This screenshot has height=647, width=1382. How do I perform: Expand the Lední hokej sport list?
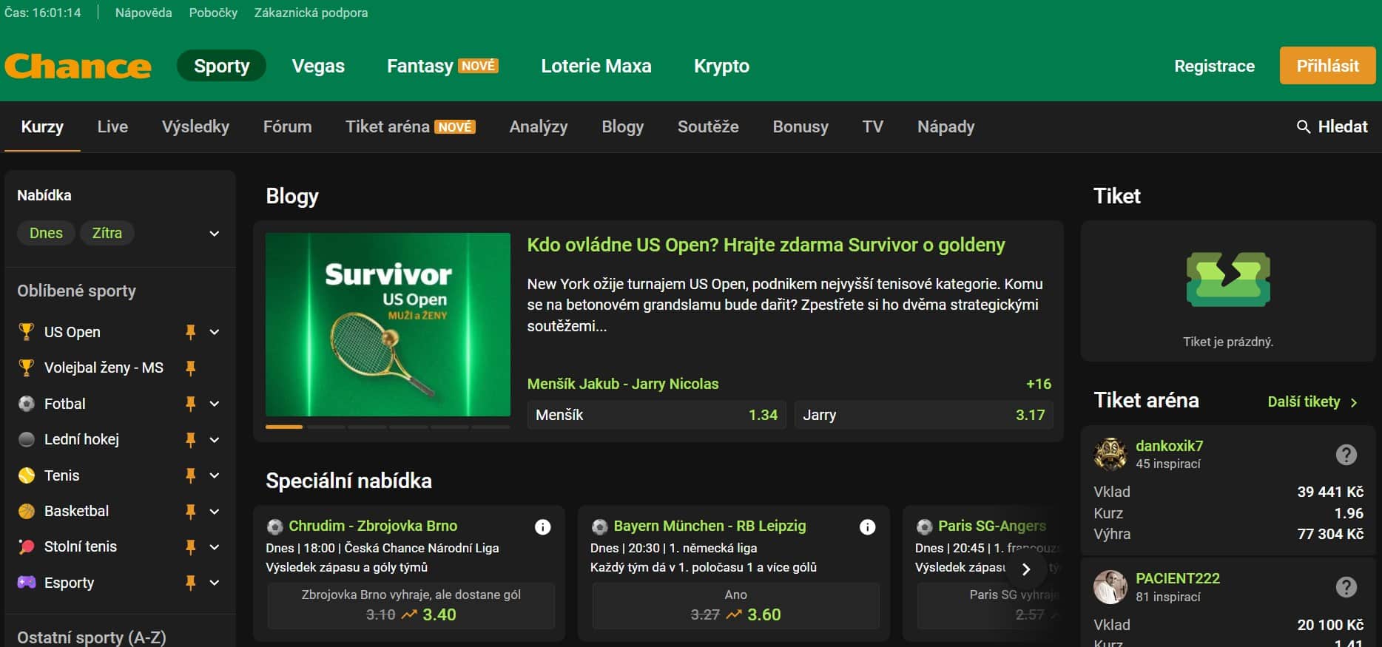215,439
